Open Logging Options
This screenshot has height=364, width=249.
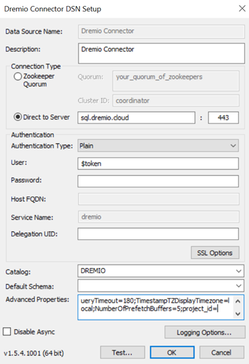[205, 332]
